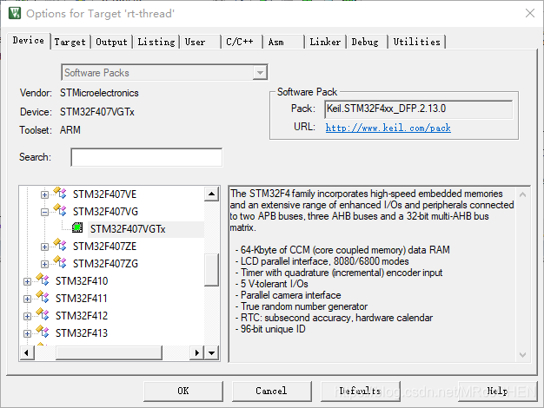
Task: Expand the STM32F412 tree node
Action: click(27, 316)
